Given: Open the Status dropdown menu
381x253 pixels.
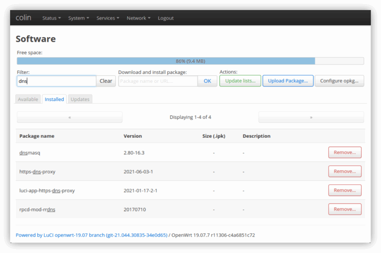Looking at the screenshot, I should (x=51, y=18).
